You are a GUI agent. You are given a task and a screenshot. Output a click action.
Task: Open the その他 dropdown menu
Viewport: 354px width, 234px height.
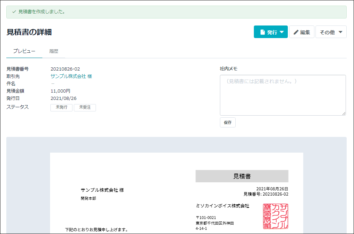click(x=331, y=32)
